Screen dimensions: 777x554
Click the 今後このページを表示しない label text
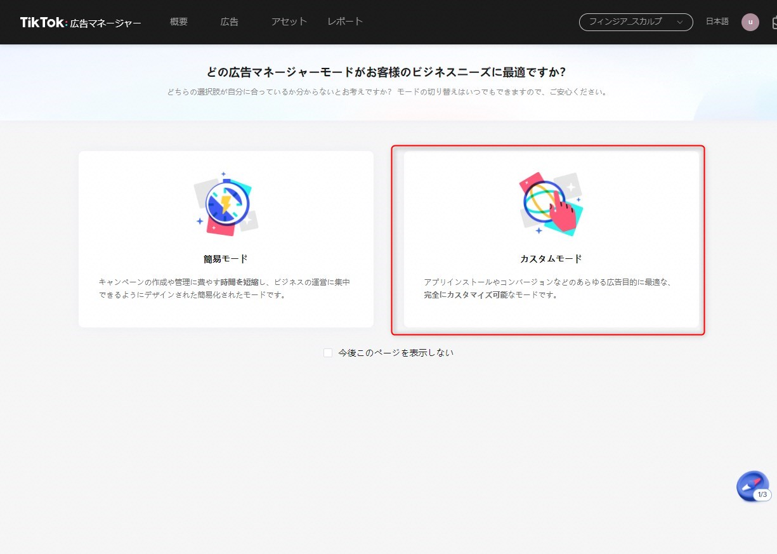pyautogui.click(x=396, y=353)
